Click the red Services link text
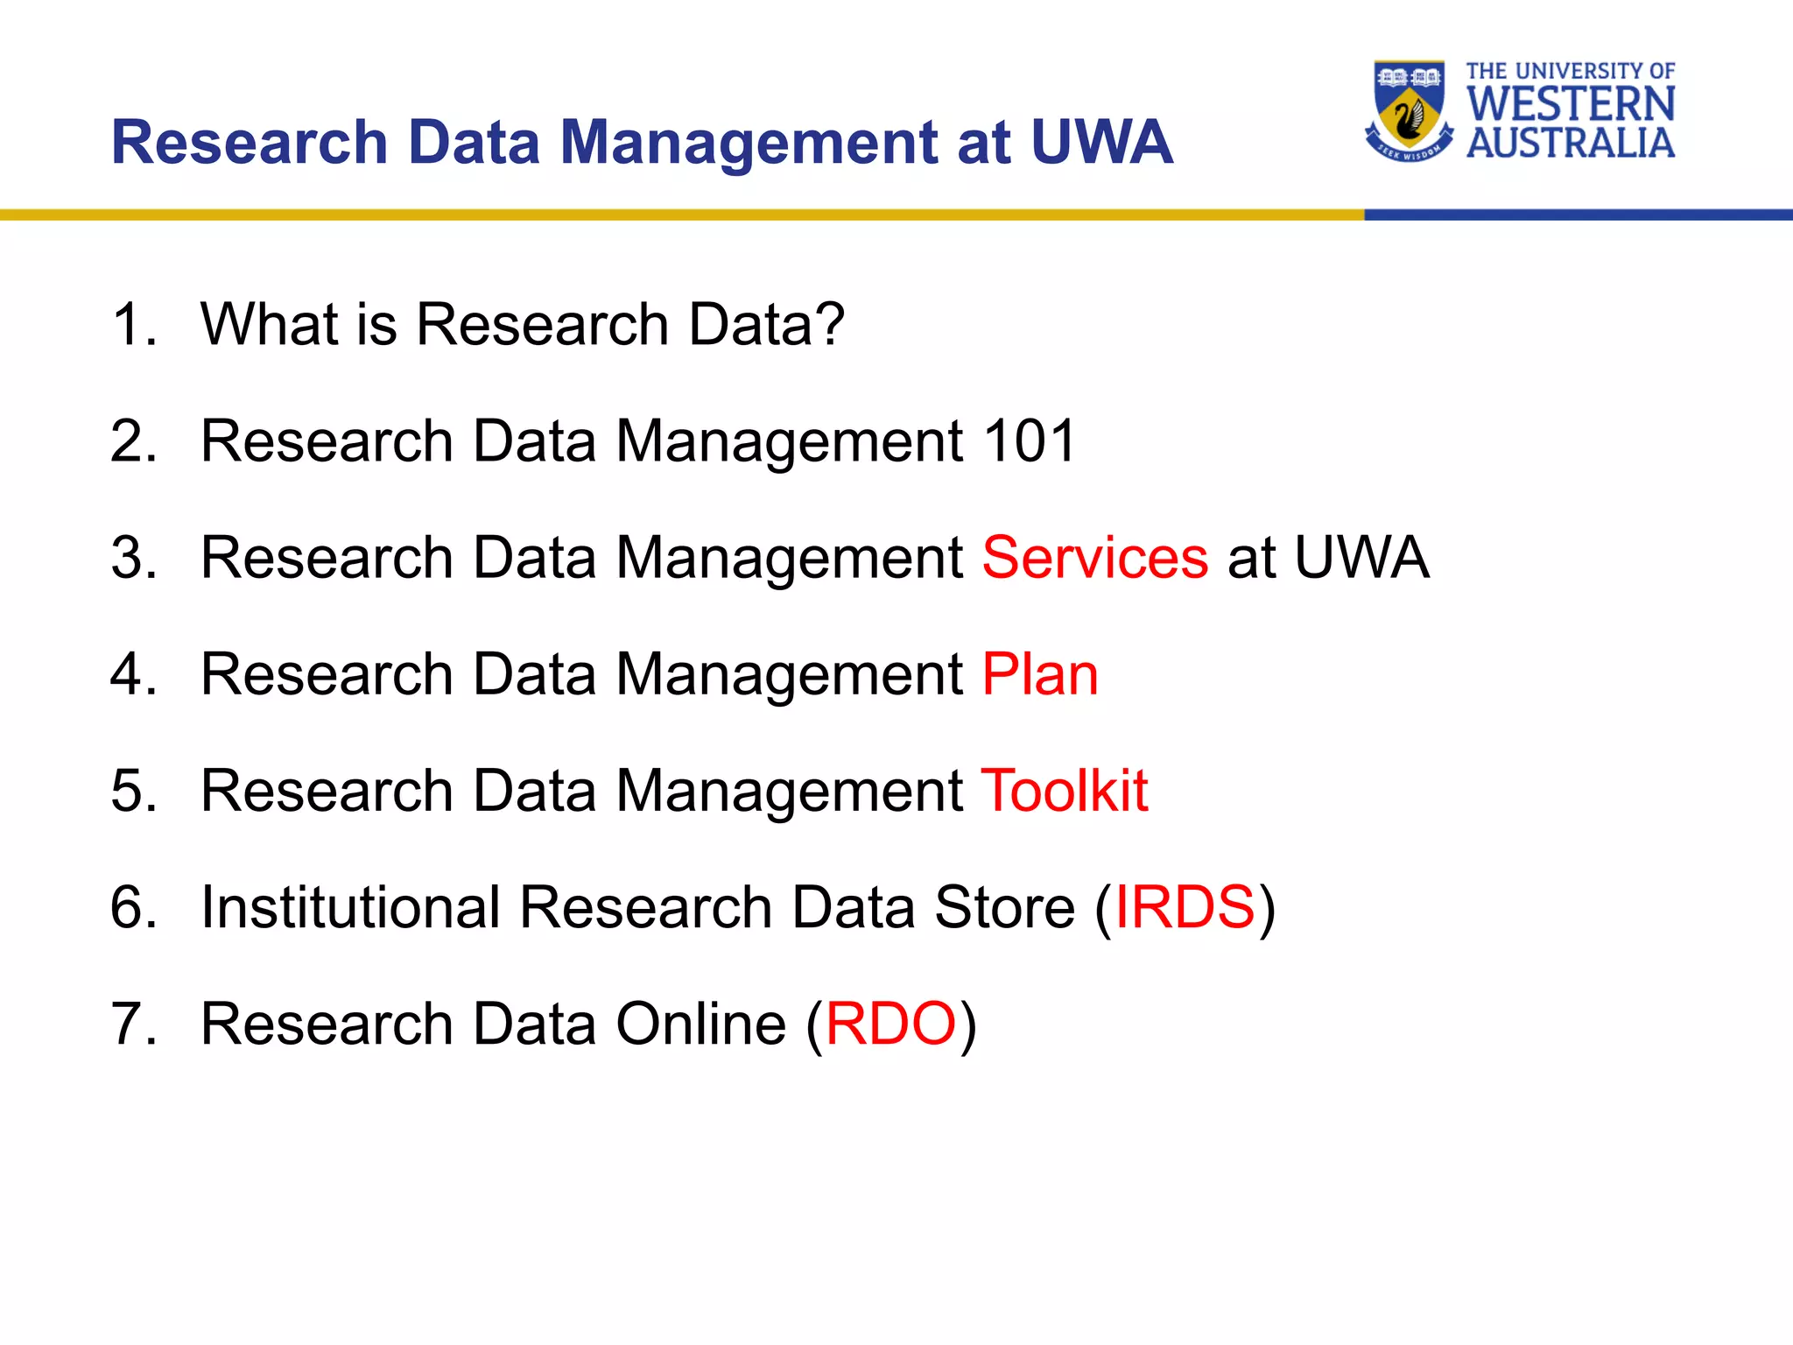Image resolution: width=1793 pixels, height=1345 pixels. point(1094,558)
